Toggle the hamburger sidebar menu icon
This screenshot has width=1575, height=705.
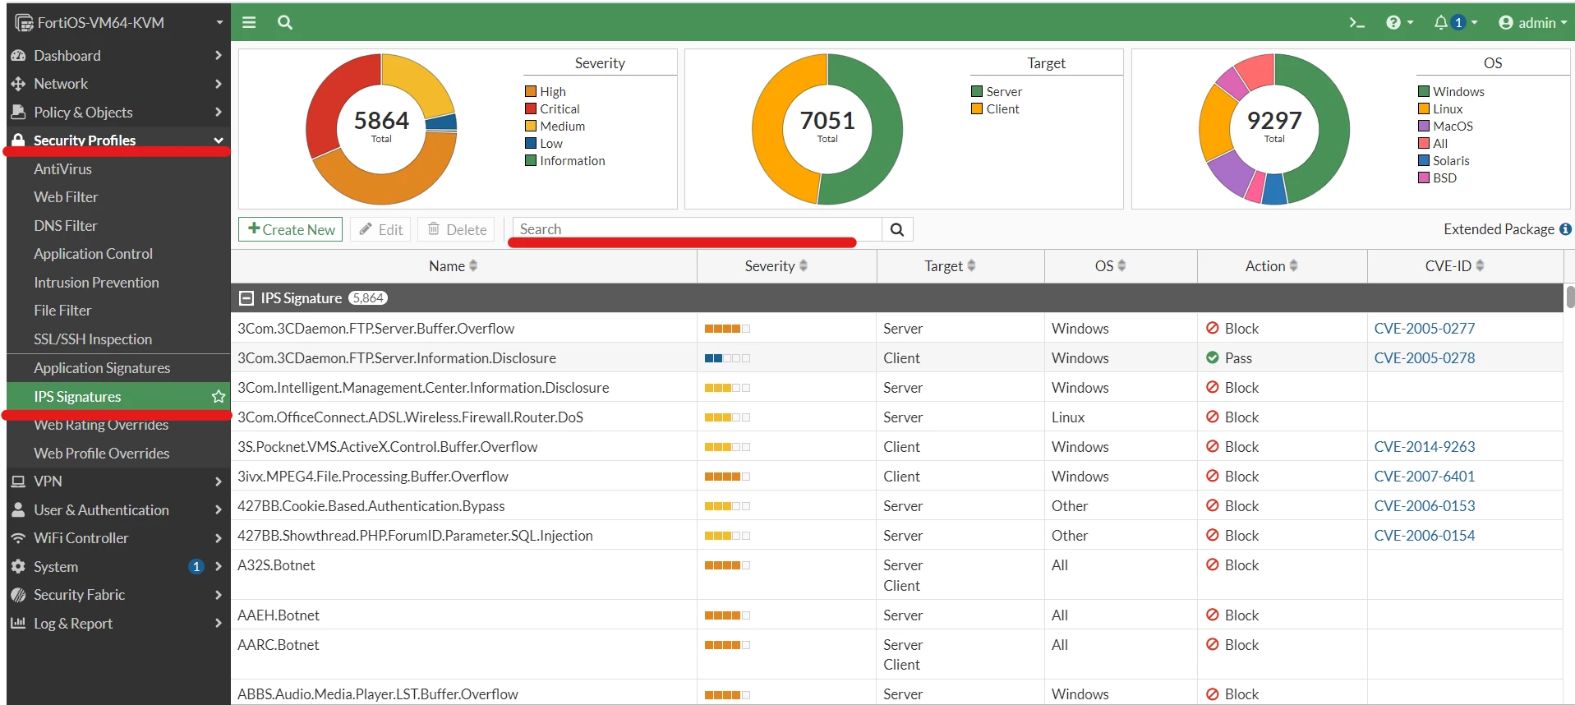(249, 22)
